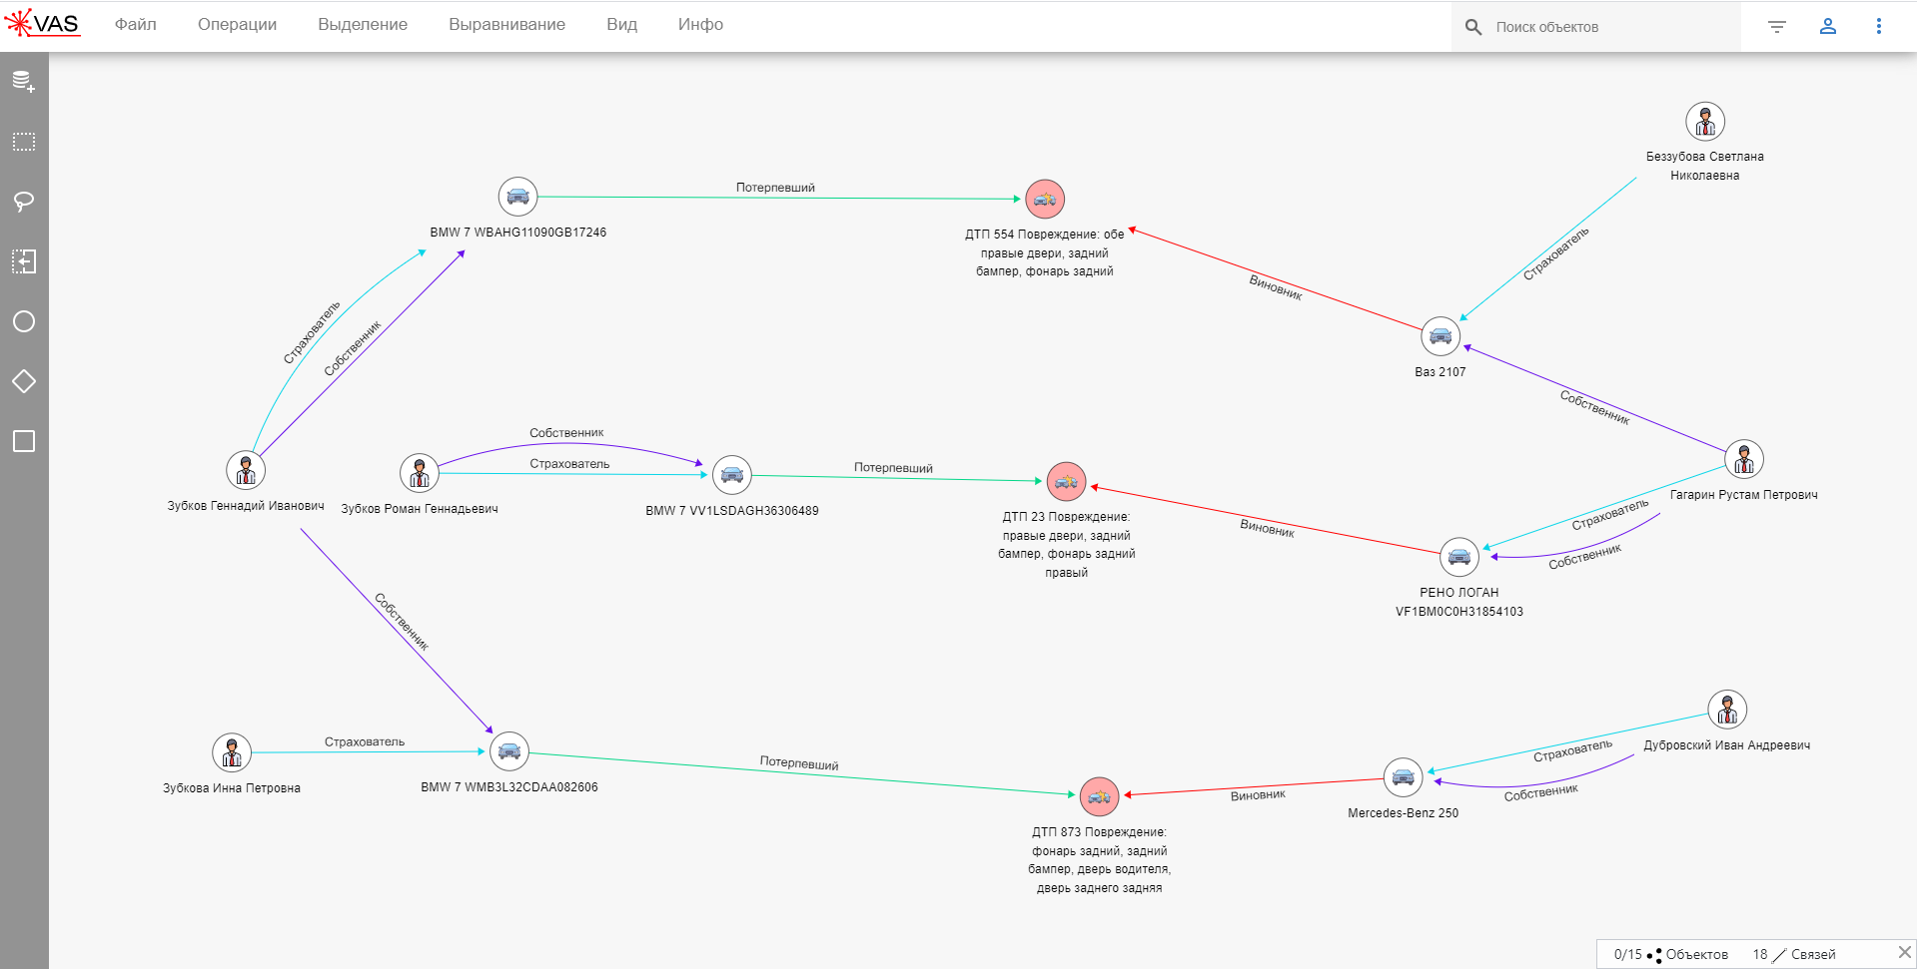
Task: Click the VAS logo
Action: 42,23
